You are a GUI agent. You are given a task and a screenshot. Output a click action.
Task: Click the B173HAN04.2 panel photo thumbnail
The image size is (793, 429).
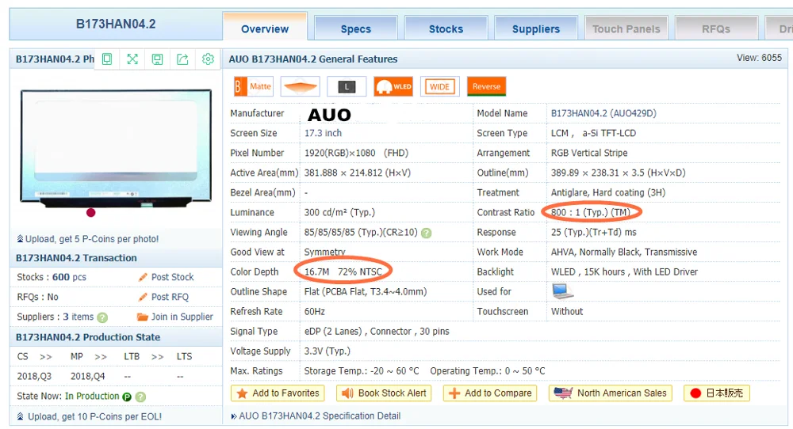[x=116, y=148]
